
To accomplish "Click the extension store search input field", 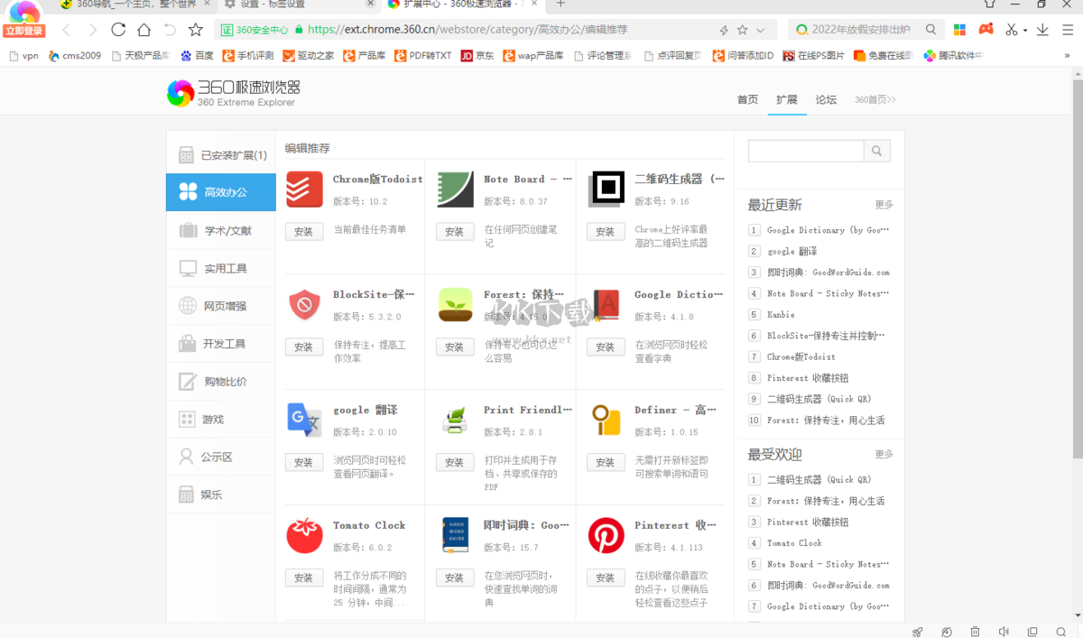I will [806, 151].
